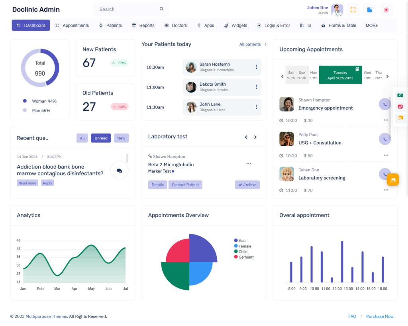Call Johen Doe with the phone icon

384,174
